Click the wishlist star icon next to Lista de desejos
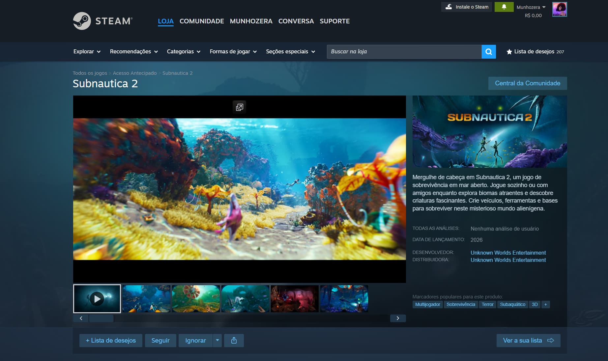Image resolution: width=608 pixels, height=361 pixels. (x=509, y=51)
